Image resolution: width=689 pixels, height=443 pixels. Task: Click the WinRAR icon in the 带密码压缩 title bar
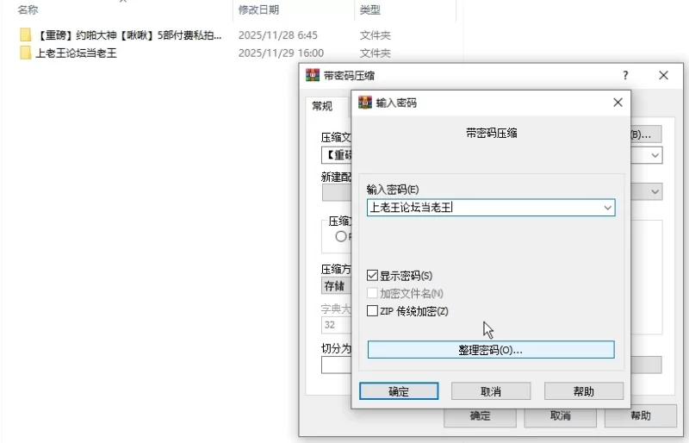(313, 75)
